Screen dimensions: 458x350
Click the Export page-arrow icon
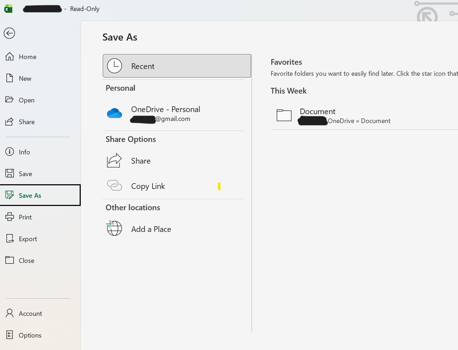click(x=10, y=239)
